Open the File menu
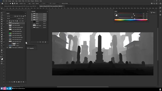162x91 pixels. [4, 1]
